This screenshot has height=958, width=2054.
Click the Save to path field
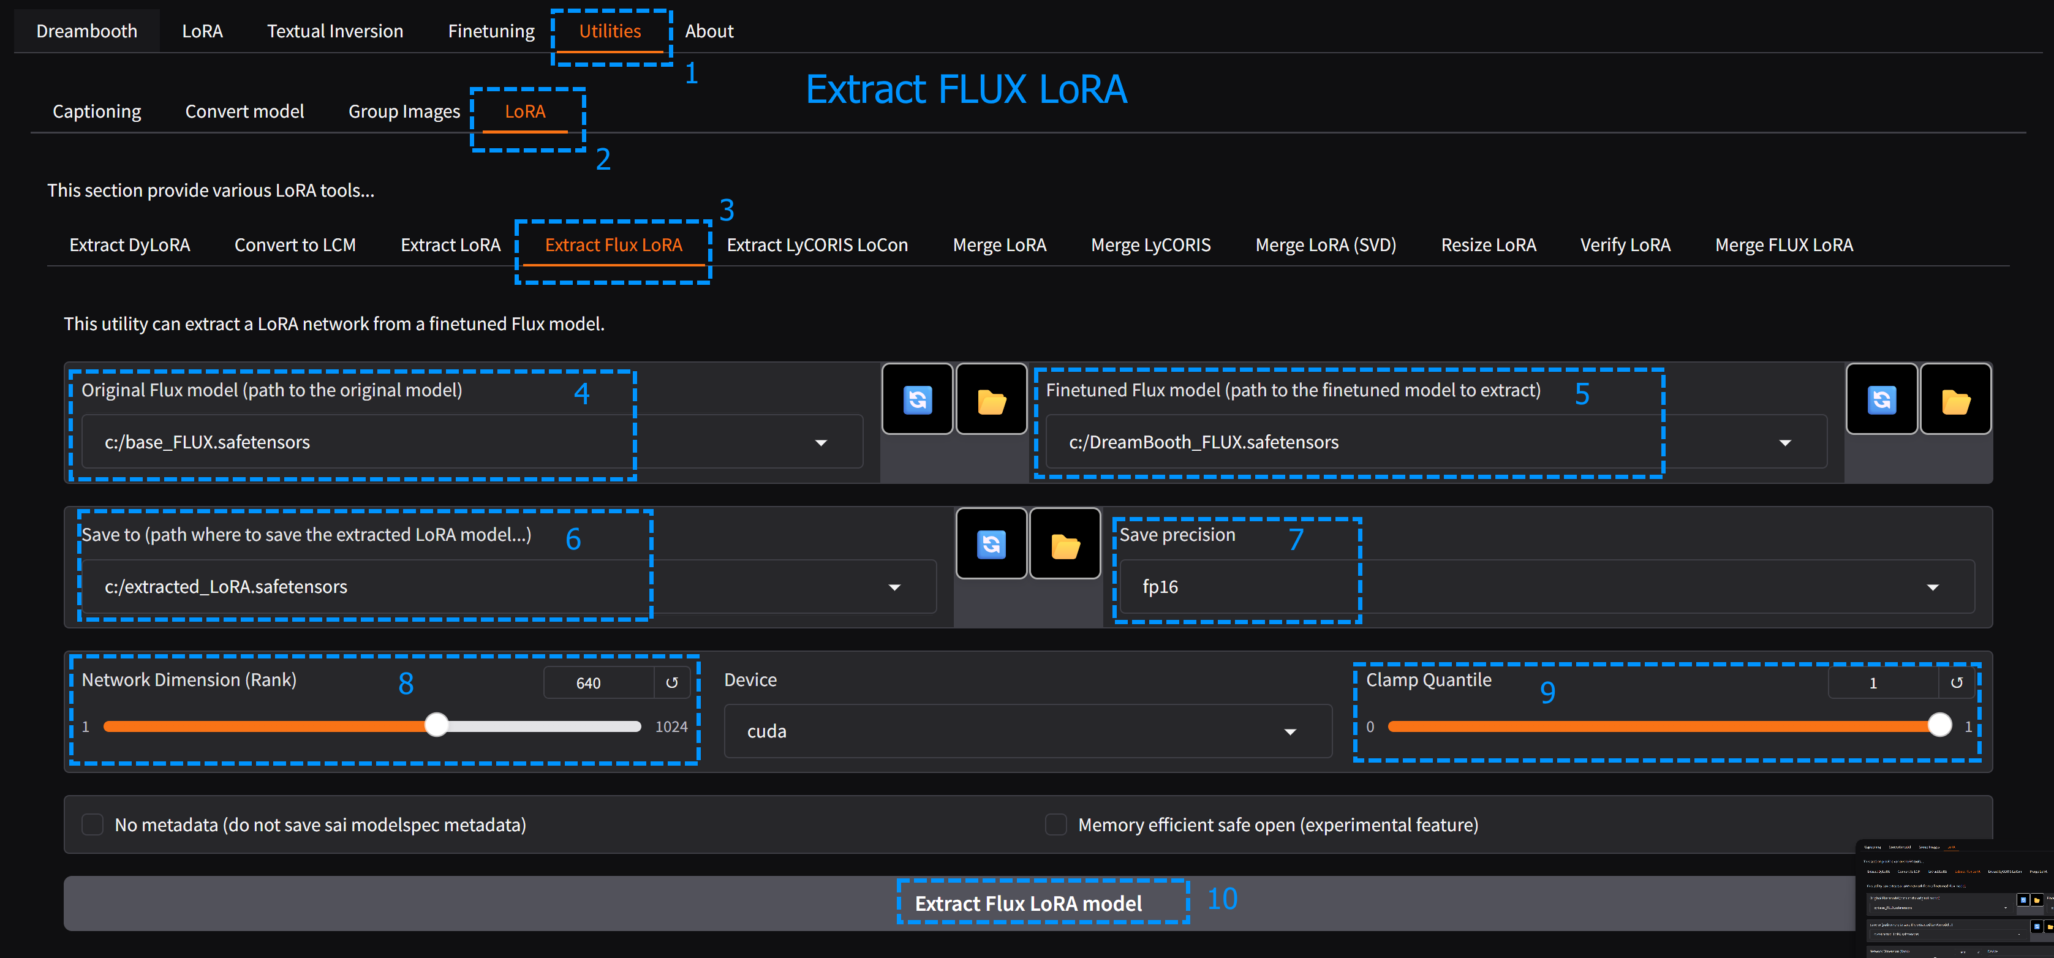508,587
